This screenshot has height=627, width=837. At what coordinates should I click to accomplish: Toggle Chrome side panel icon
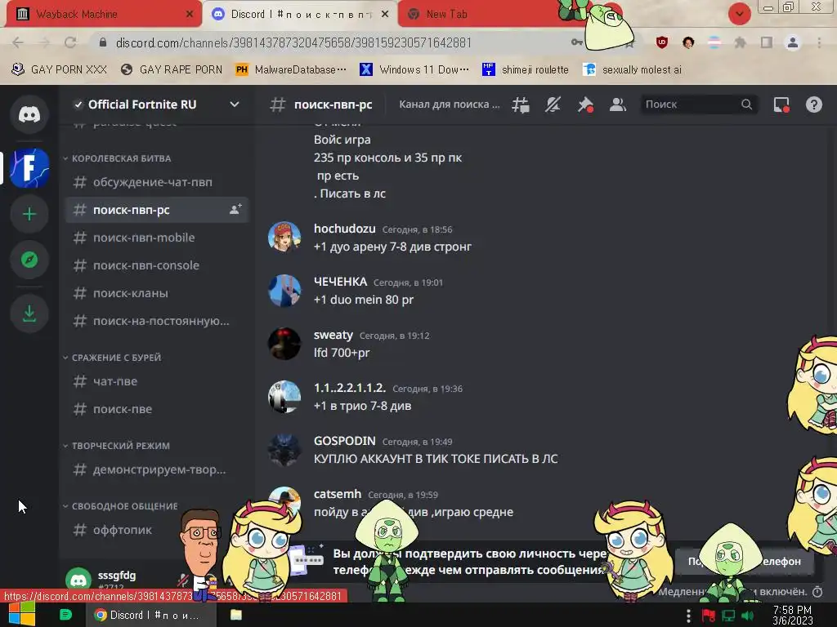click(767, 42)
